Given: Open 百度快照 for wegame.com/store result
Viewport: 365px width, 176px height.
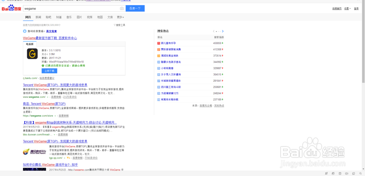Looking at the screenshot, I should (x=64, y=116).
